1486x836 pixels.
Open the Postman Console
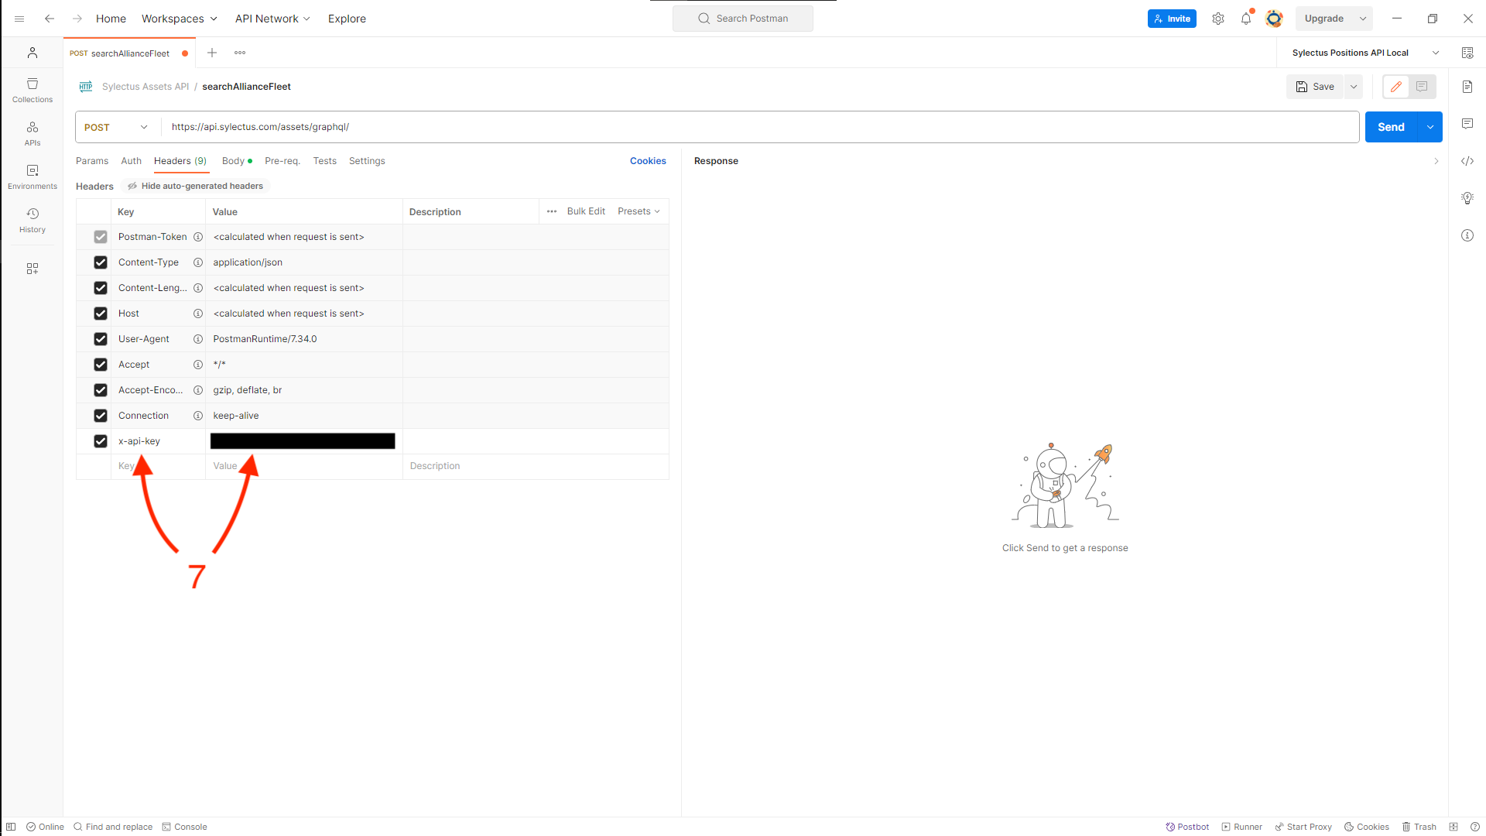(185, 826)
